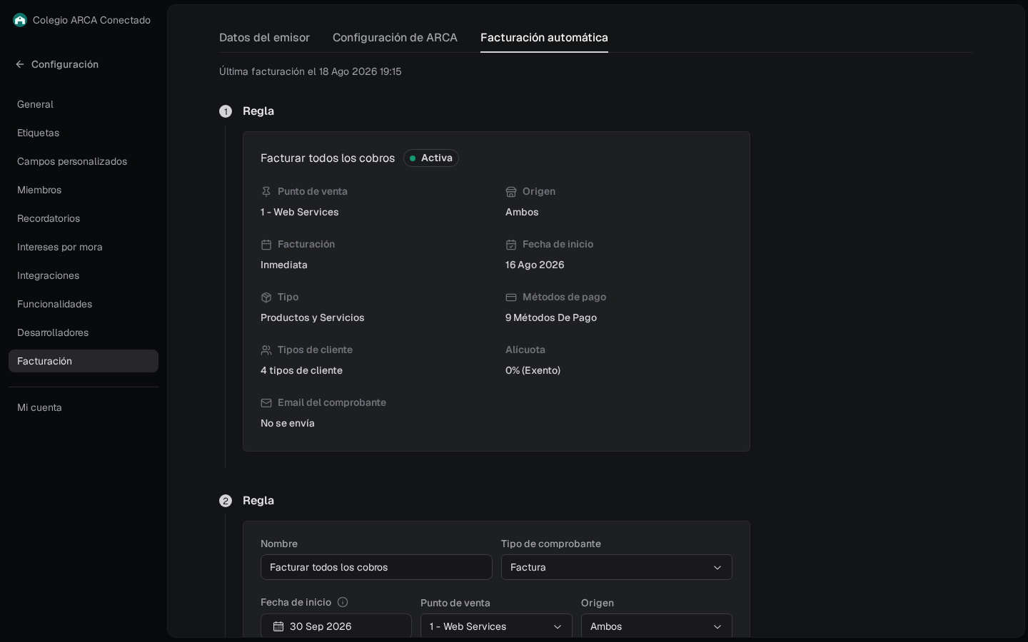Go back via the Configuración link

pos(65,64)
